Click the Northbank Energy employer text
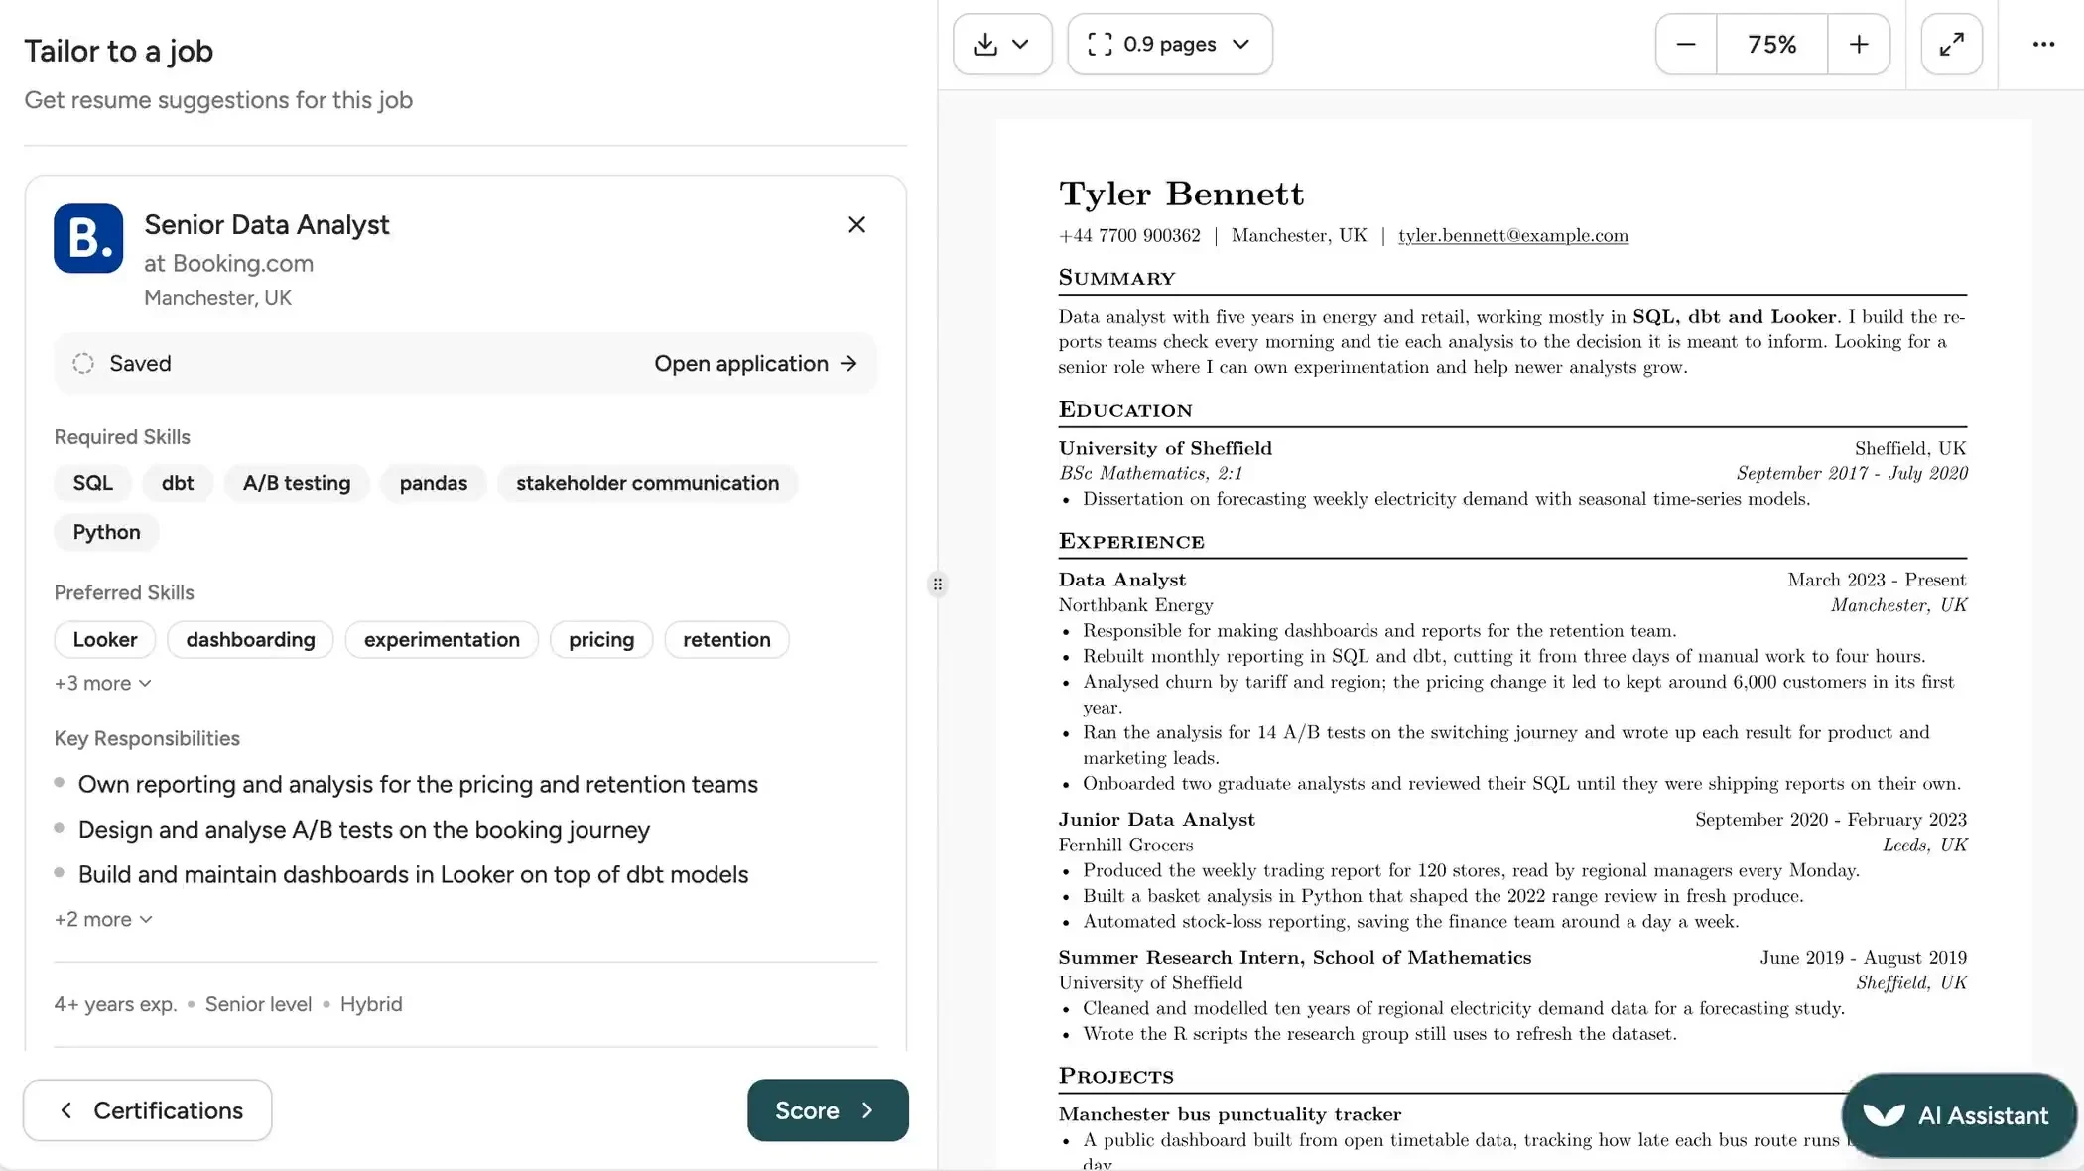 click(x=1135, y=605)
